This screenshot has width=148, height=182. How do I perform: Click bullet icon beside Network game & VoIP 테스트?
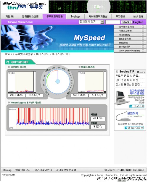9,102
